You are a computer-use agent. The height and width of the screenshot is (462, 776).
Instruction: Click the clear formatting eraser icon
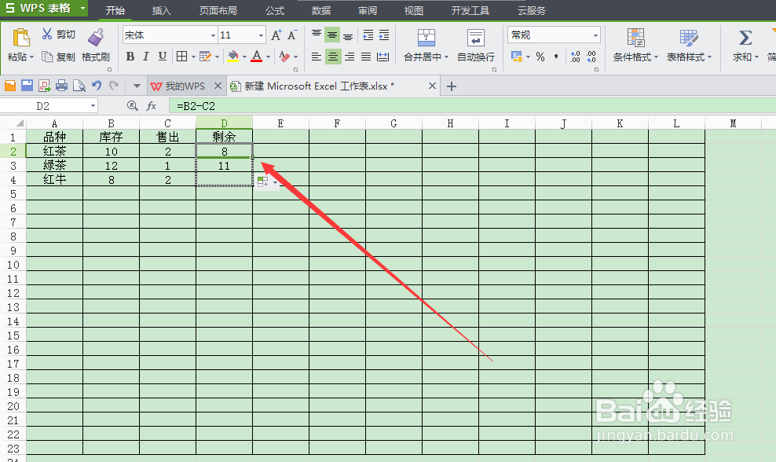pos(284,57)
